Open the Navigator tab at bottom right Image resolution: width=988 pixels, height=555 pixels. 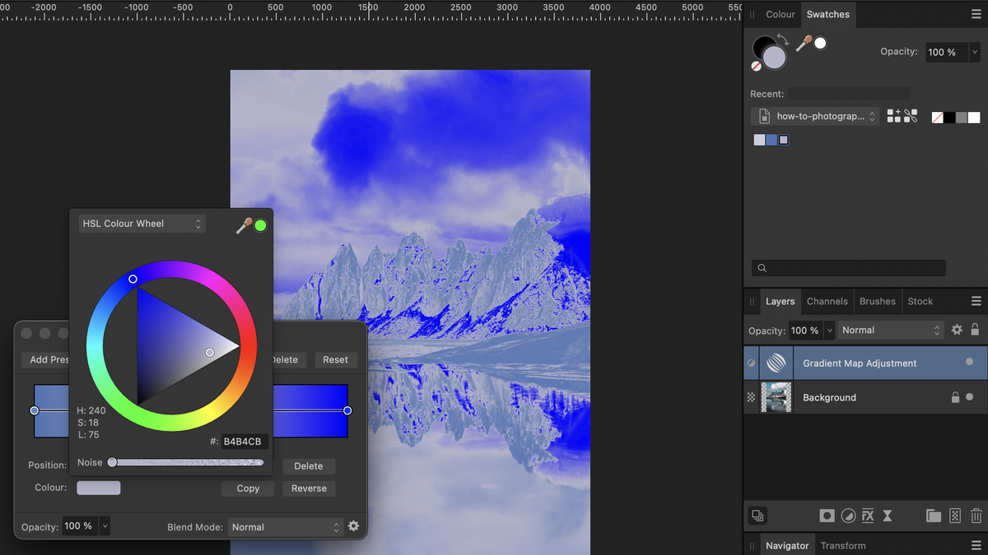pyautogui.click(x=786, y=545)
